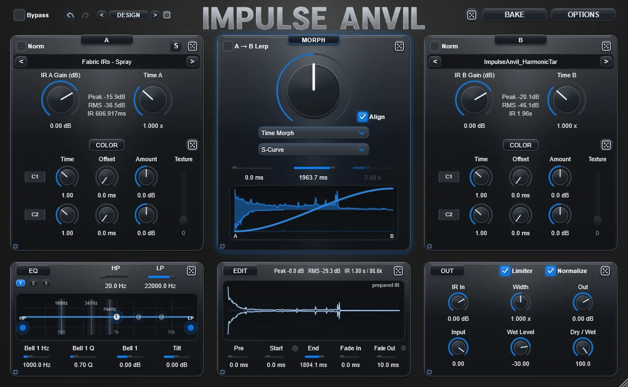Screen dimensions: 628x387
Task: Click the HP filter node in the EQ graph
Action: 23,328
